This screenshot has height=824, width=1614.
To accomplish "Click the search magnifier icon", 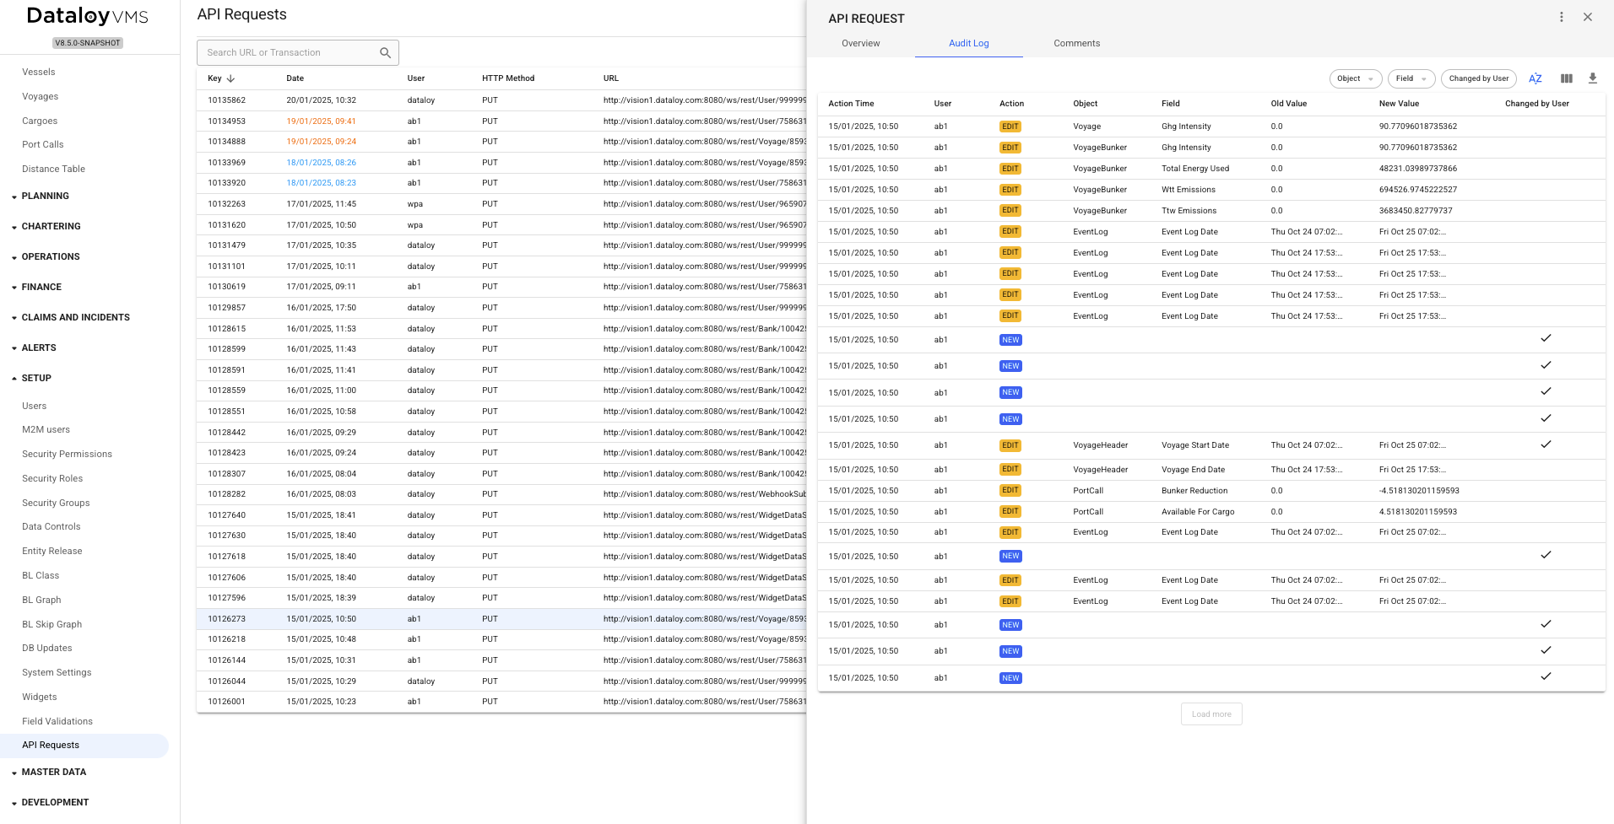I will pyautogui.click(x=385, y=52).
